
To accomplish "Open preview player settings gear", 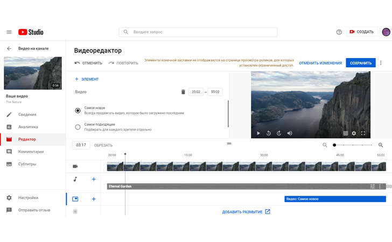I will coord(354,133).
